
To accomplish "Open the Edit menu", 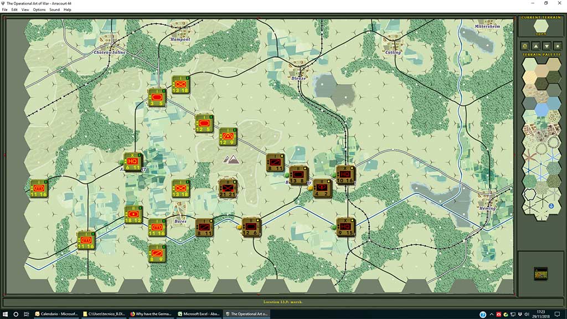I will pyautogui.click(x=14, y=10).
